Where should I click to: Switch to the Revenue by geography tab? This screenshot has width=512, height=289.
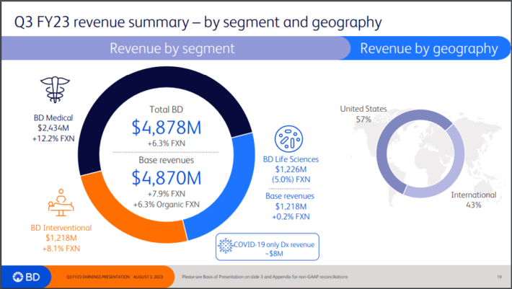click(428, 49)
